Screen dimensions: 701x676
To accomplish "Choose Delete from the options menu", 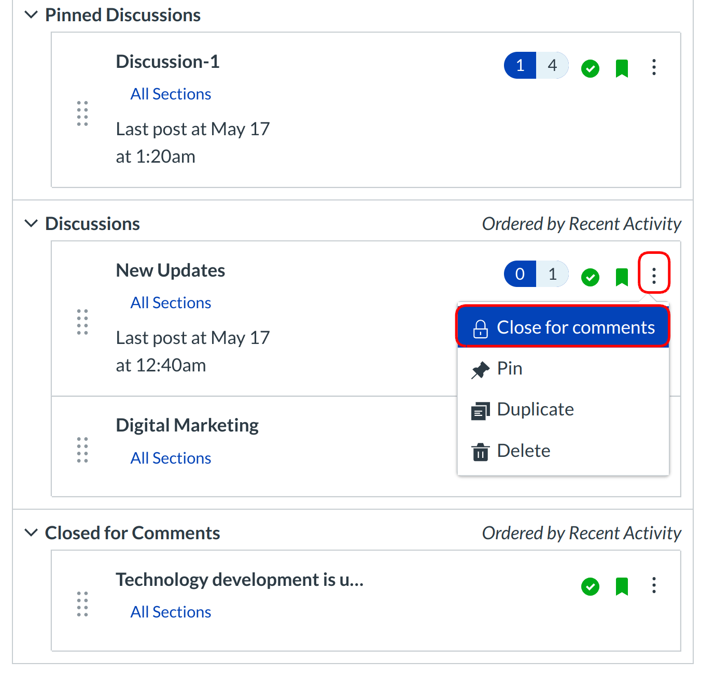I will pos(523,451).
